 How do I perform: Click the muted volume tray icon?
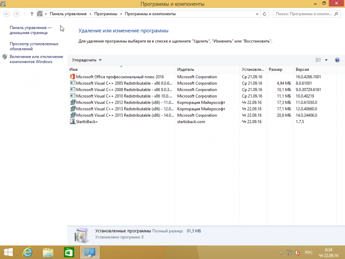pos(298,253)
